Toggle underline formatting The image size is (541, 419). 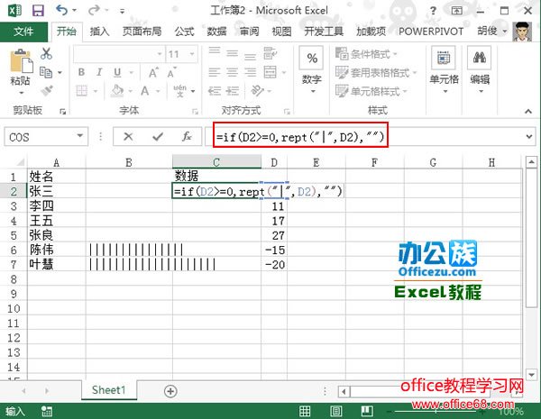117,72
